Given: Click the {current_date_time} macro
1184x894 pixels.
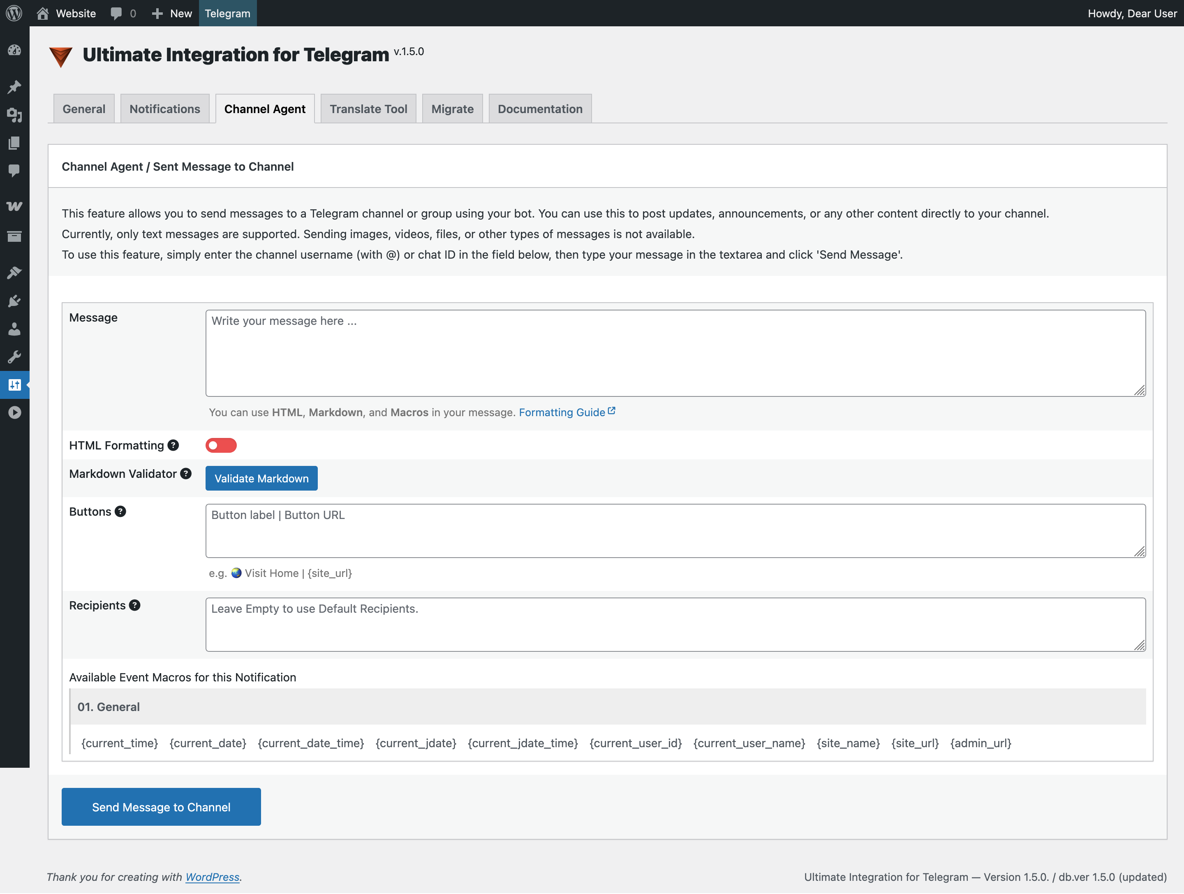Looking at the screenshot, I should pyautogui.click(x=310, y=743).
